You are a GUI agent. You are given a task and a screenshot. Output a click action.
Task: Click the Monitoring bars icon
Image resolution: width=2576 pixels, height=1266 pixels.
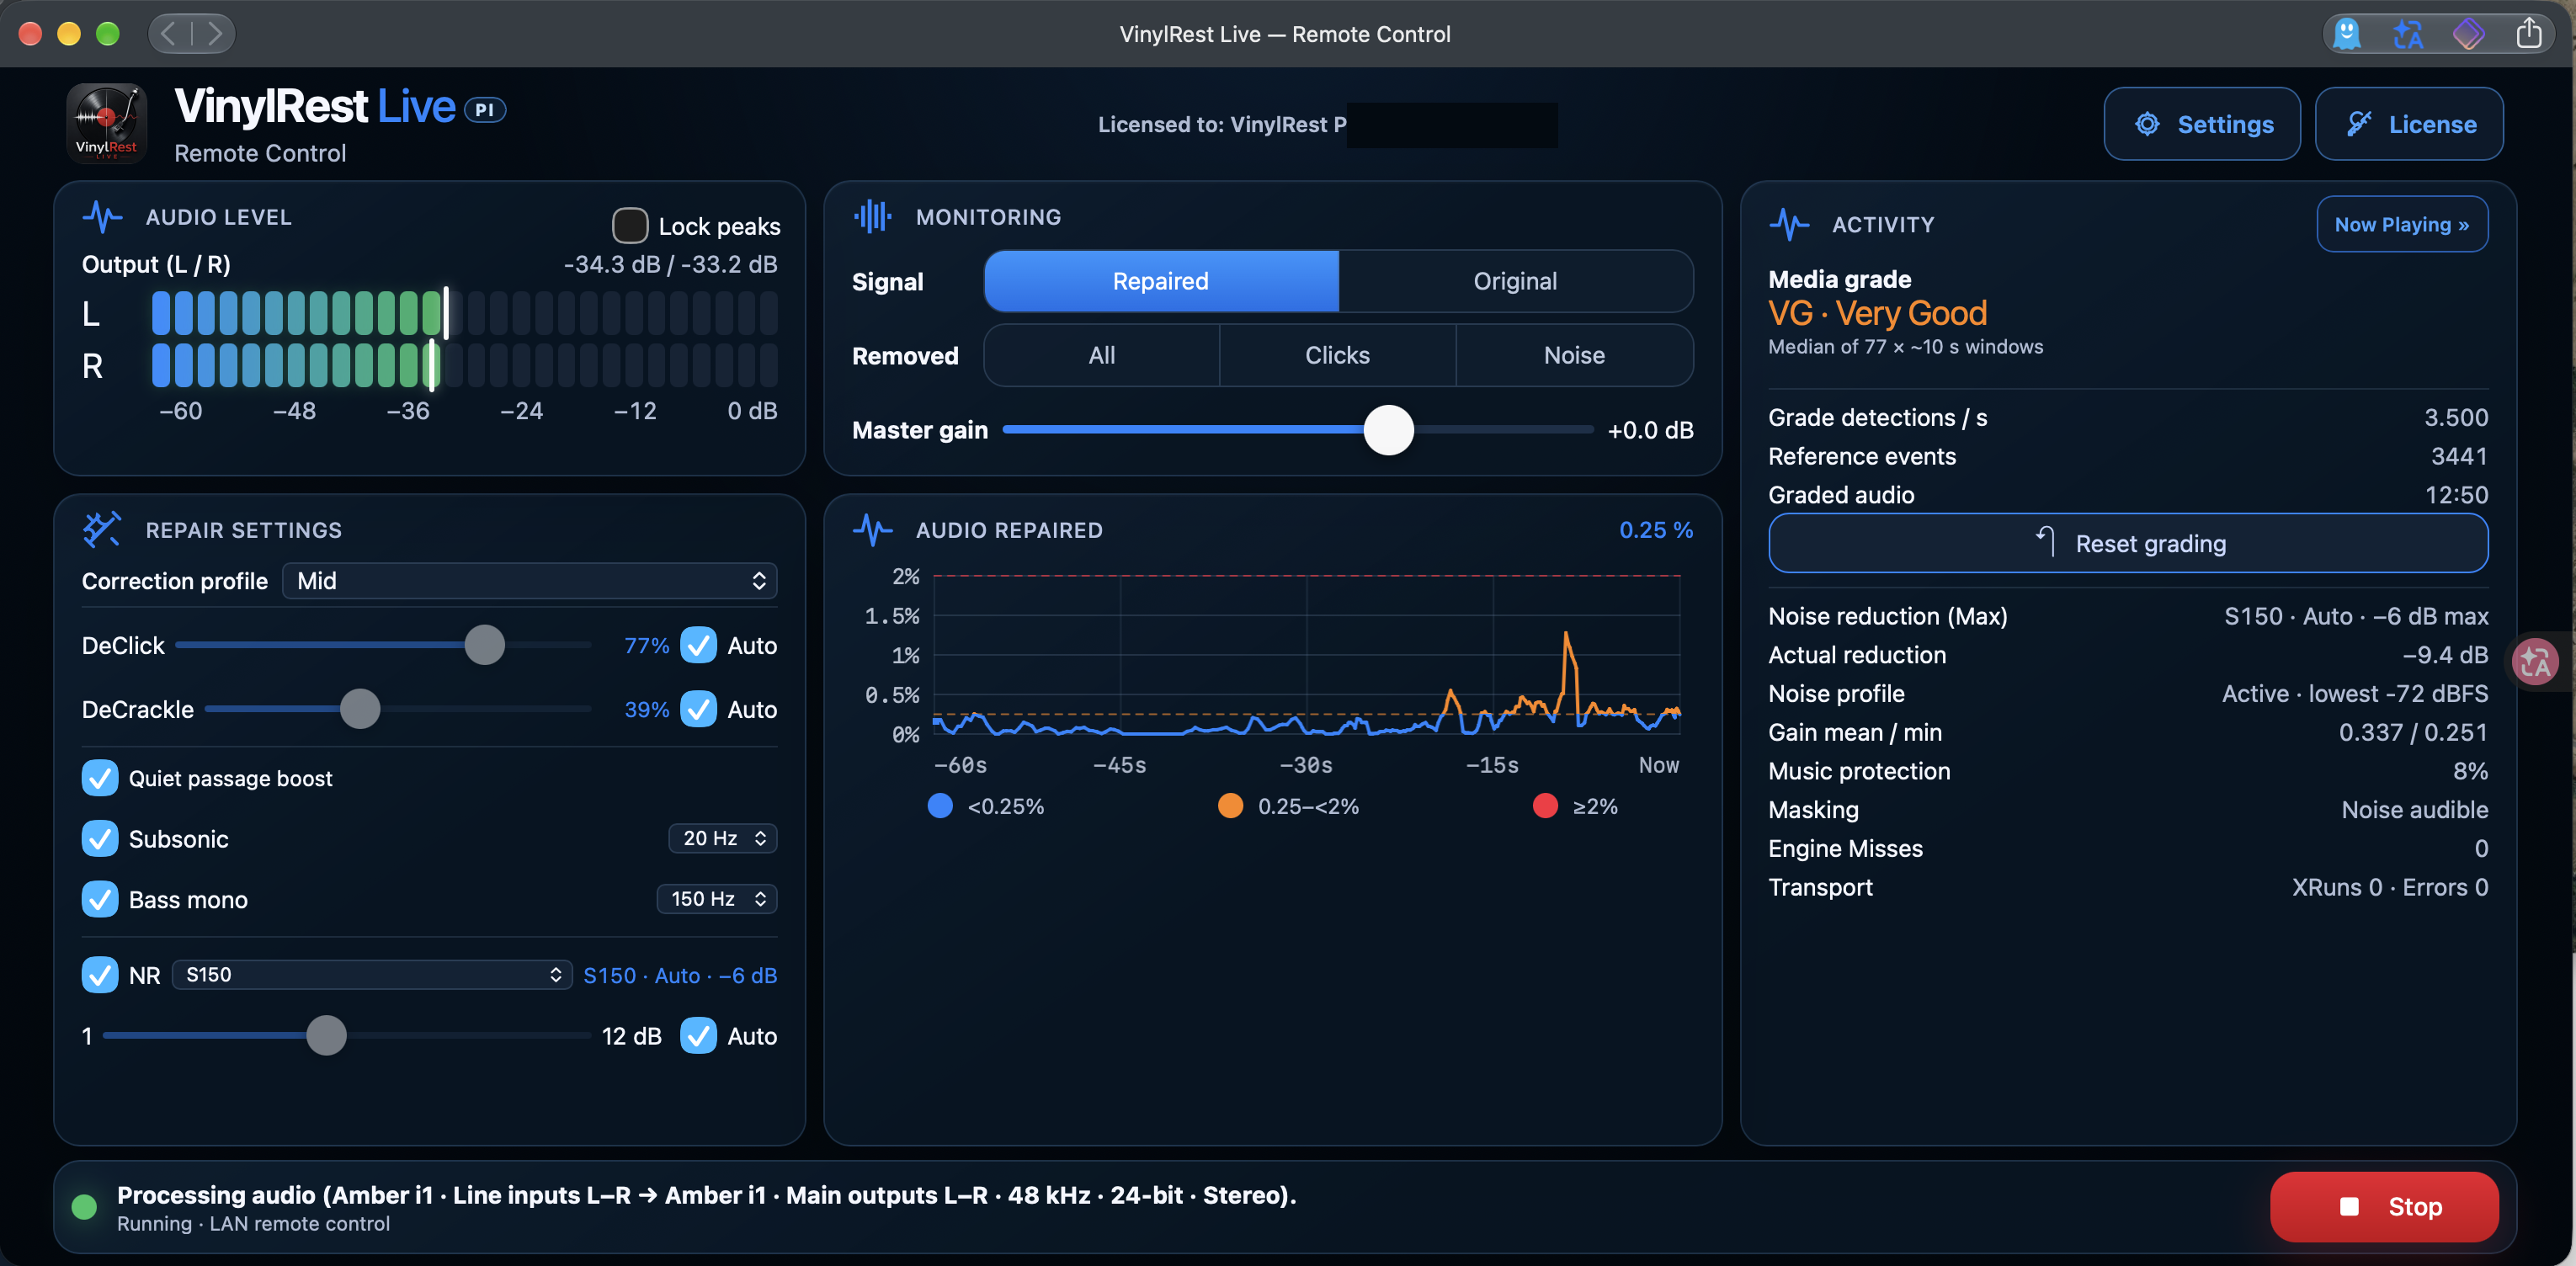873,216
